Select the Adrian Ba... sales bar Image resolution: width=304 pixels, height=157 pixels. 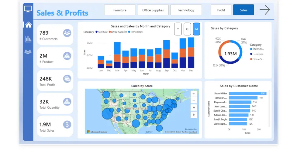(239, 115)
